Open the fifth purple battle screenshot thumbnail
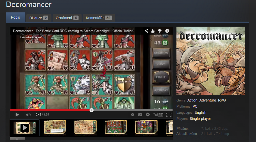Screen dimensions: 256x142 coord(146,128)
